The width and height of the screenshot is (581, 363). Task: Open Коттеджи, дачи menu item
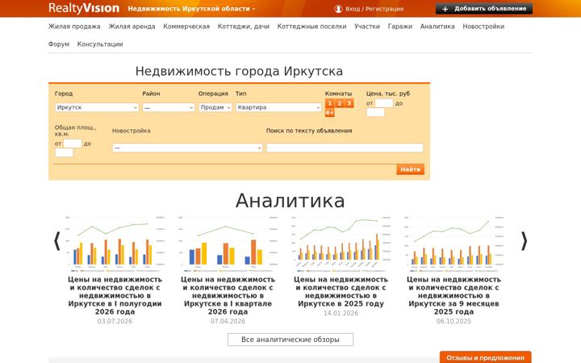tap(244, 27)
